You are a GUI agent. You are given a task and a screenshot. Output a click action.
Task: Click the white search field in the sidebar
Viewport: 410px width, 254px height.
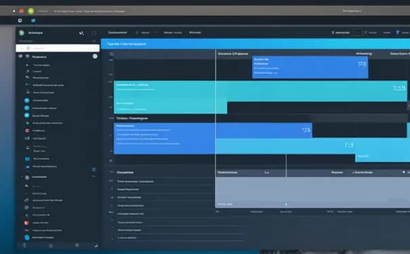click(x=58, y=48)
